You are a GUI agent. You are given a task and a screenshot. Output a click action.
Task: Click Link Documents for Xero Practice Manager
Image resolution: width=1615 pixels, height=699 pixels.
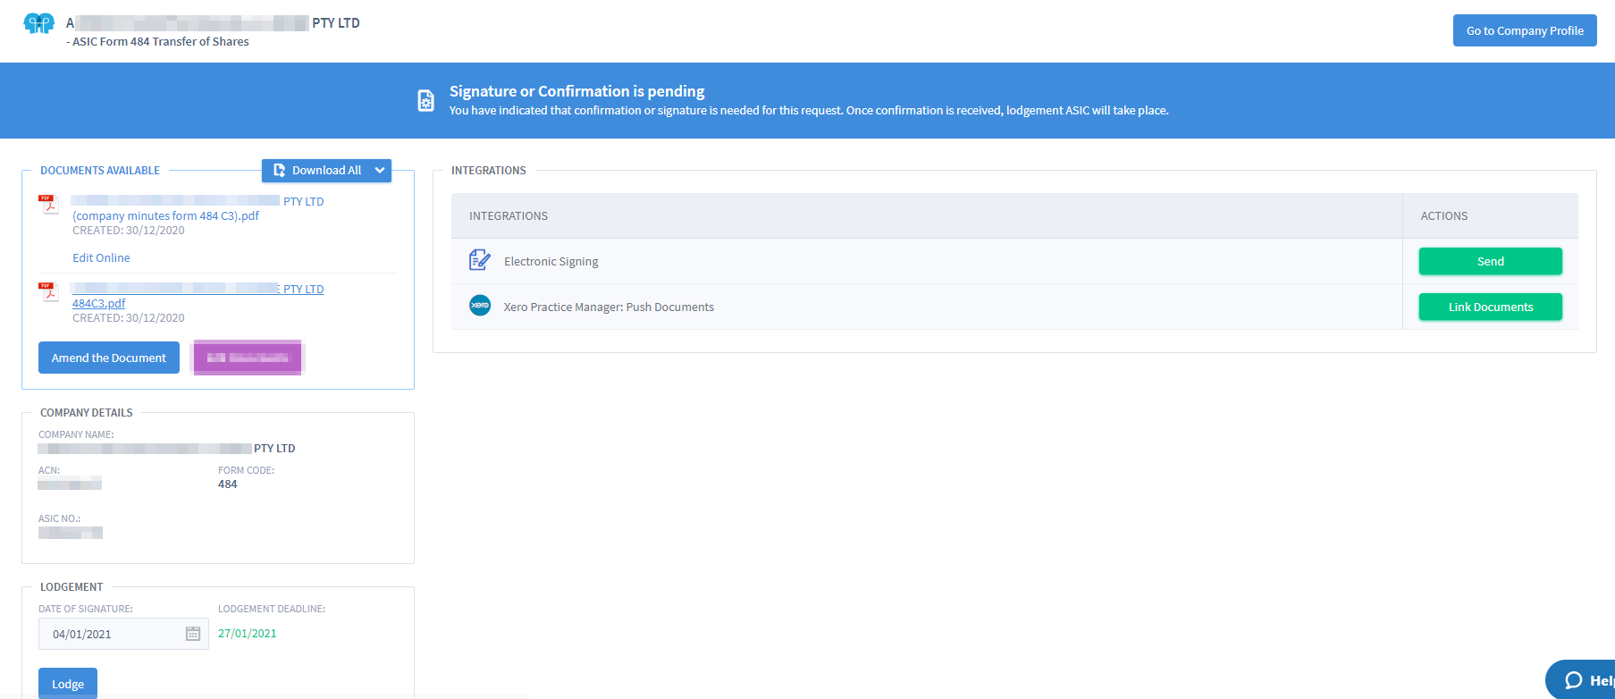point(1490,307)
